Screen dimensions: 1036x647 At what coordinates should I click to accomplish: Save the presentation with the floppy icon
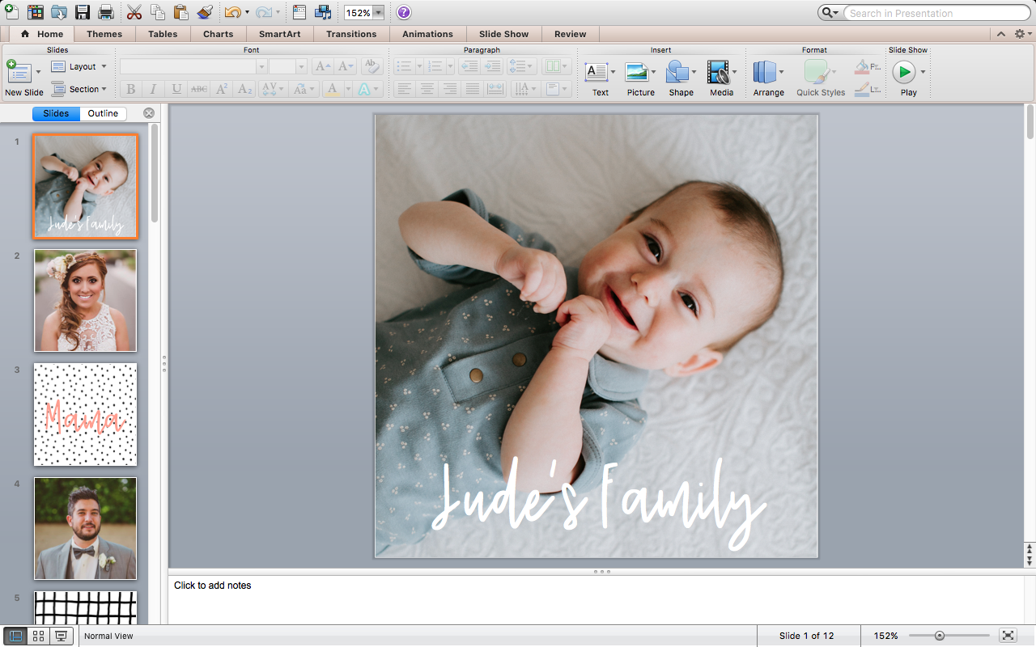pyautogui.click(x=83, y=12)
